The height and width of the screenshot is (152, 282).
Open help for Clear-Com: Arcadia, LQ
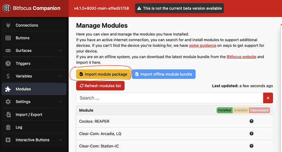point(251,134)
